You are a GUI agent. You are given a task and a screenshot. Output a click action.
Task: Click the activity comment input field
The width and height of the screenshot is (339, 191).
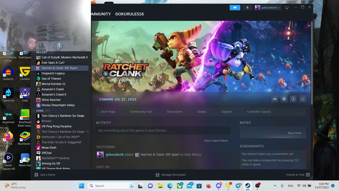click(x=163, y=131)
